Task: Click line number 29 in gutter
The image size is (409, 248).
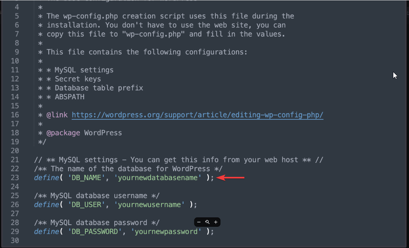Action: [x=15, y=232]
